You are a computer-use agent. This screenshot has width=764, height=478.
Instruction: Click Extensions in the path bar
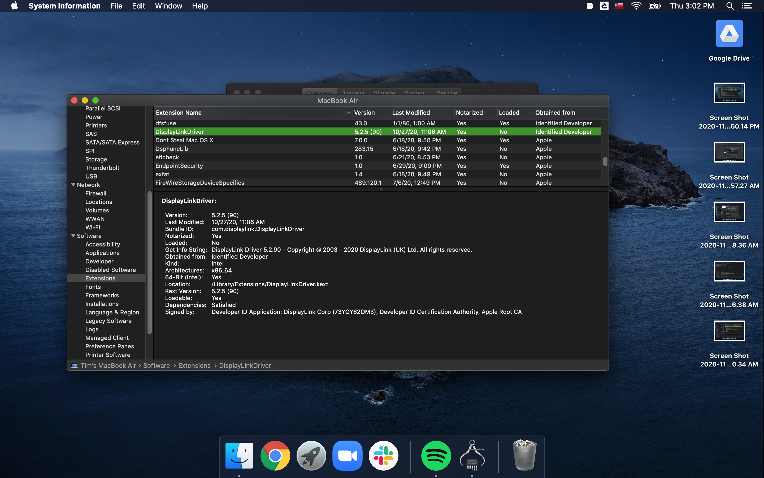point(194,365)
